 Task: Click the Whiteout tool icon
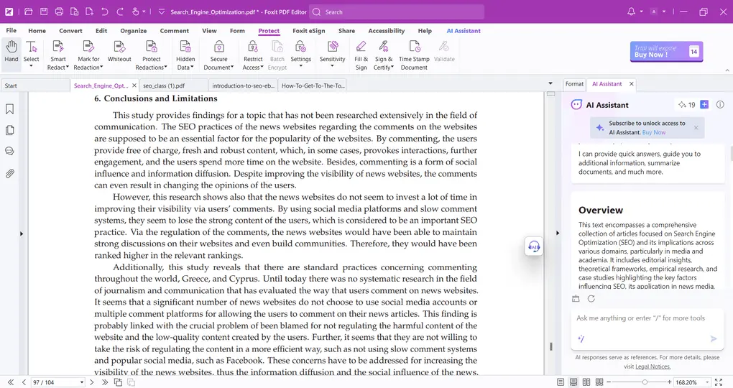[x=119, y=47]
